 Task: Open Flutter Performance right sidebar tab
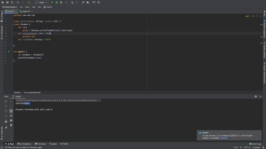(x=264, y=73)
